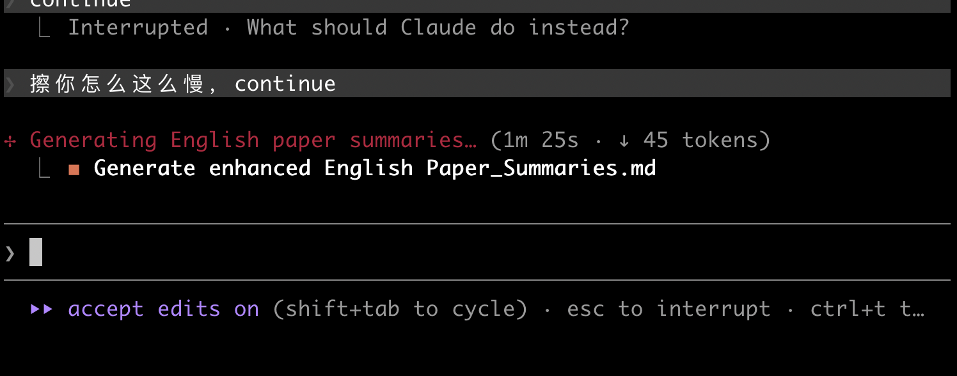This screenshot has height=376, width=957.
Task: Click the Generate enhanced English Paper_Summaries.md task
Action: pos(375,168)
